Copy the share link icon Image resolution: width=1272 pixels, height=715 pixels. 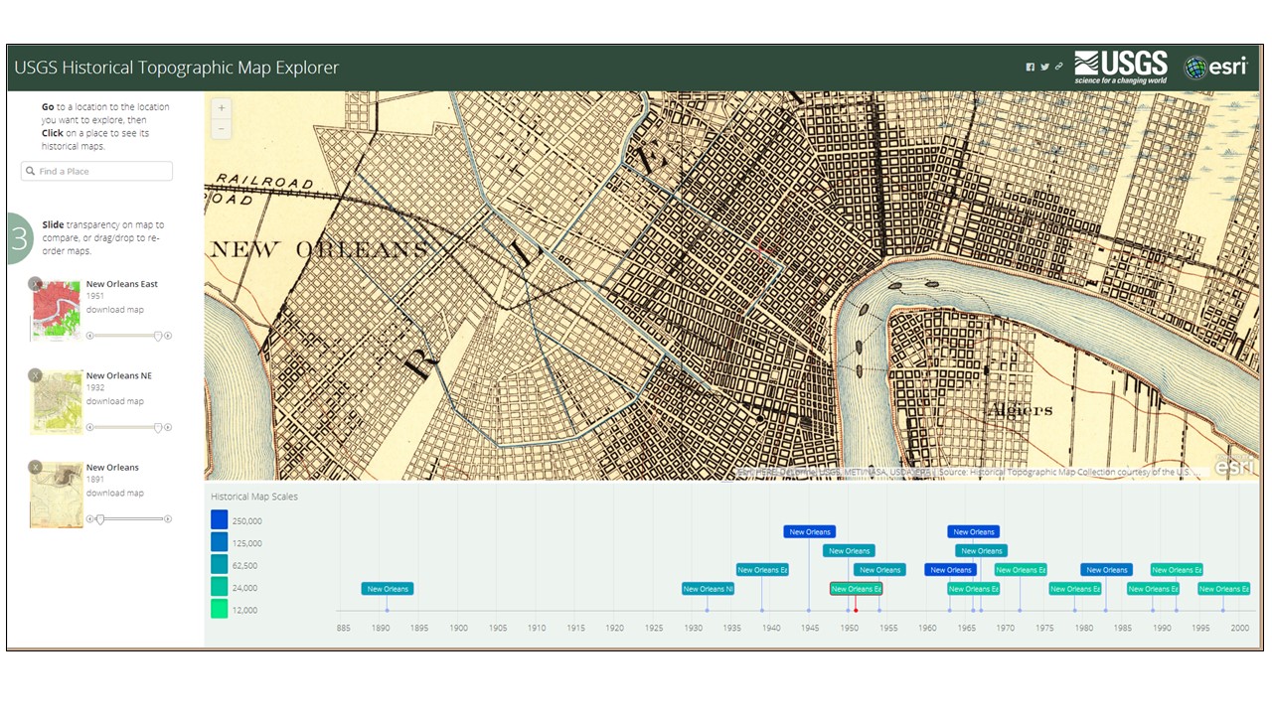(1058, 68)
